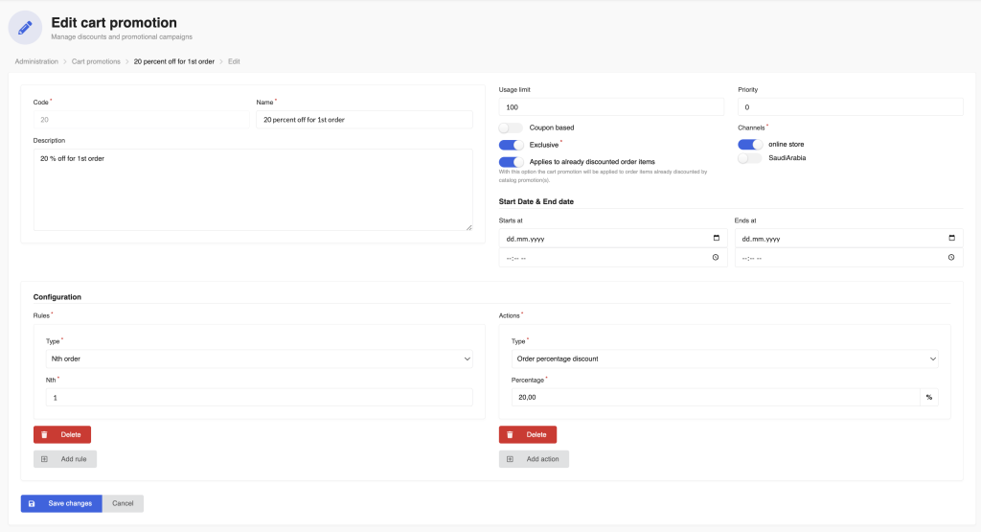Click the Starts at time field

[612, 258]
